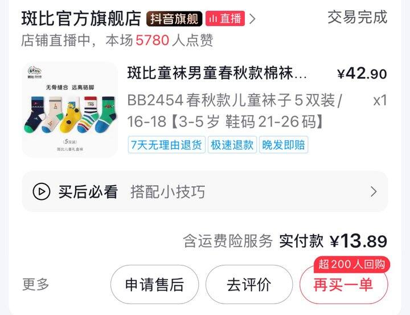Click the 7天无理由退货 tag
This screenshot has height=315, width=410.
tap(166, 145)
